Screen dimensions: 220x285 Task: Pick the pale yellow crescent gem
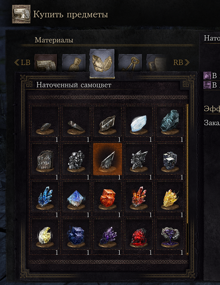tap(45, 235)
